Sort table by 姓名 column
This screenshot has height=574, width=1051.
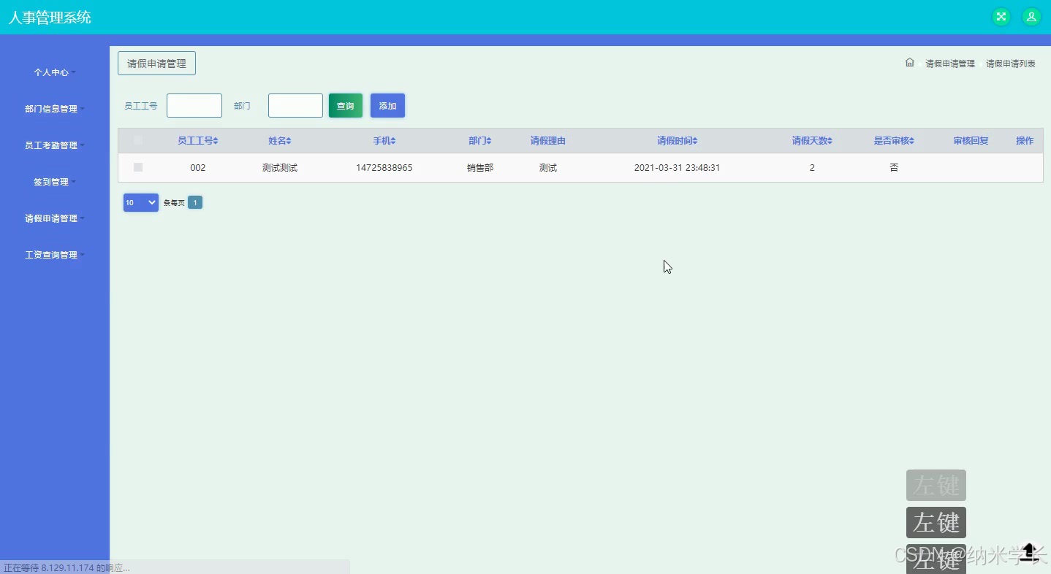(x=279, y=141)
